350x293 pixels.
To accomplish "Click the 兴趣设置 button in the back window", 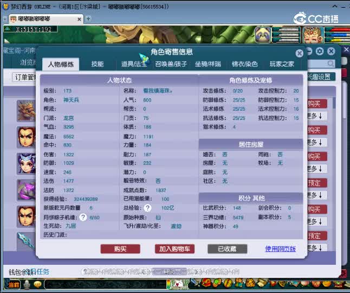I will [321, 77].
